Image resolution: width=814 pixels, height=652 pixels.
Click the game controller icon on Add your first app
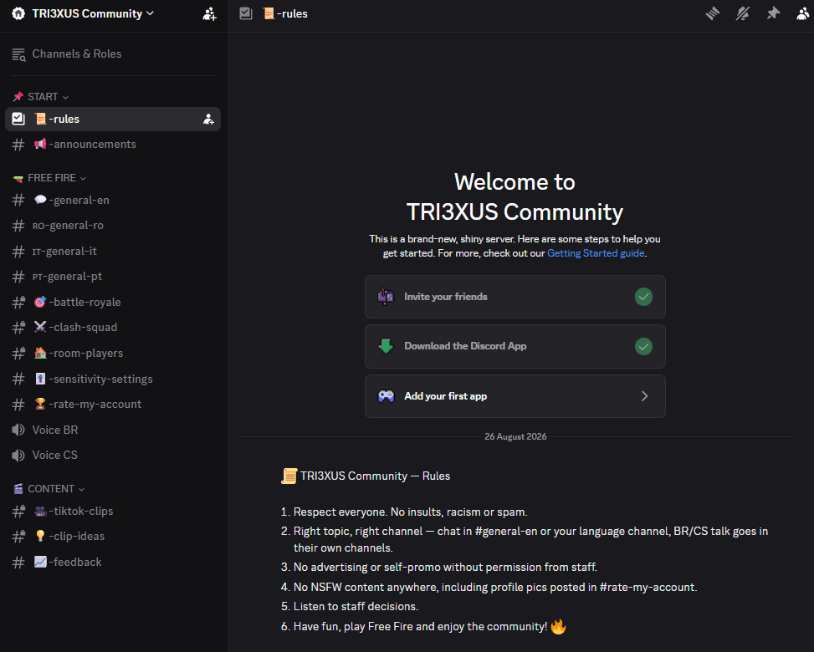pyautogui.click(x=386, y=396)
